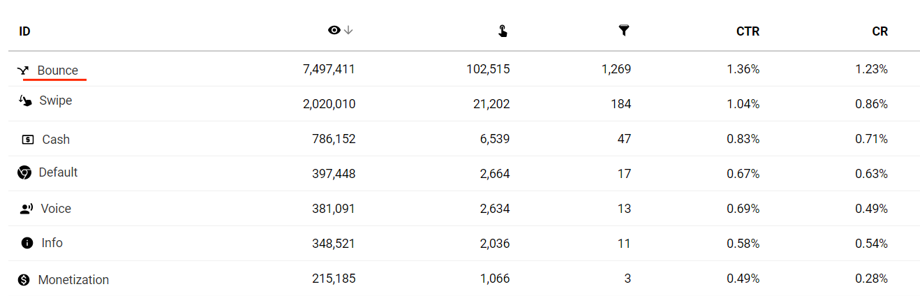Toggle sort on the eye impressions column
The image size is (920, 296).
[334, 31]
